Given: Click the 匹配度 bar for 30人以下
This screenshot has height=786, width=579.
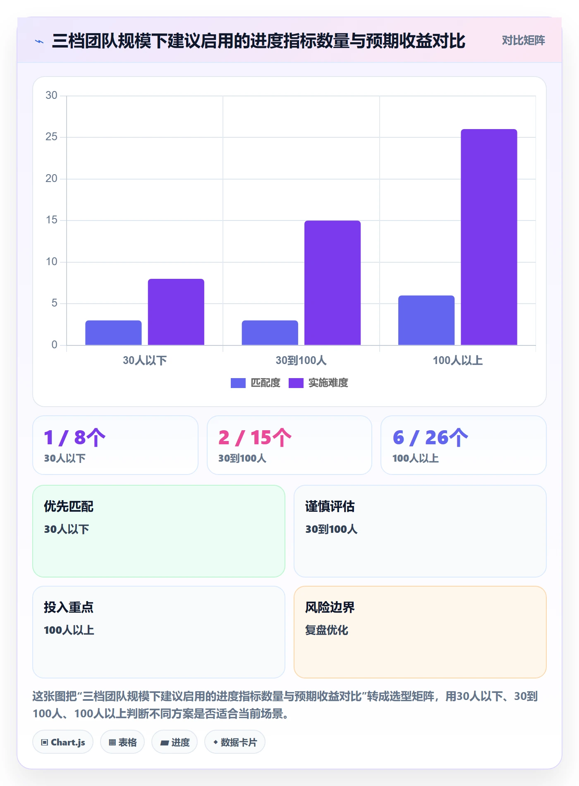Looking at the screenshot, I should 113,333.
